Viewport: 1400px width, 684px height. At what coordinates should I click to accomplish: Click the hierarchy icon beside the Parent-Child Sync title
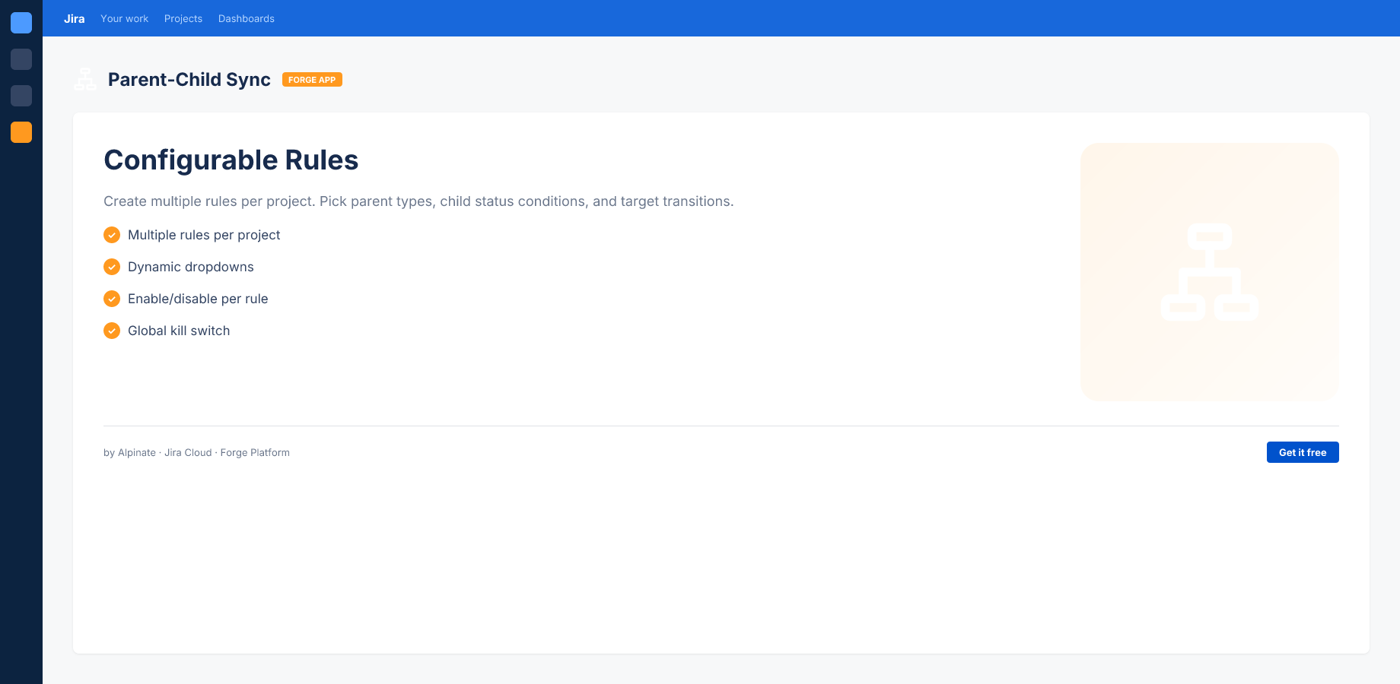(x=85, y=79)
